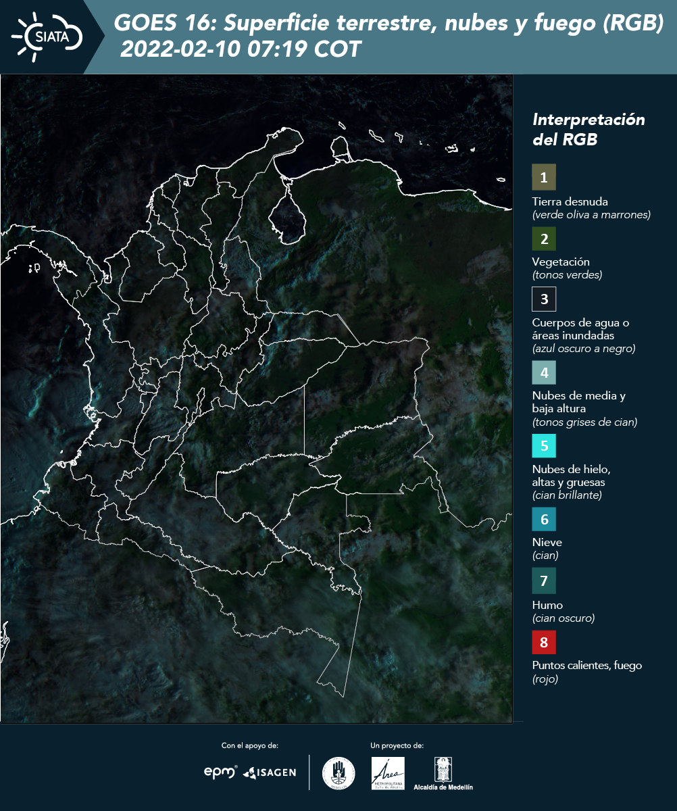The width and height of the screenshot is (677, 811).
Task: Click the title "GOES 16: Superficie terrestre, nubes y fuego (RGB)"
Action: (388, 24)
